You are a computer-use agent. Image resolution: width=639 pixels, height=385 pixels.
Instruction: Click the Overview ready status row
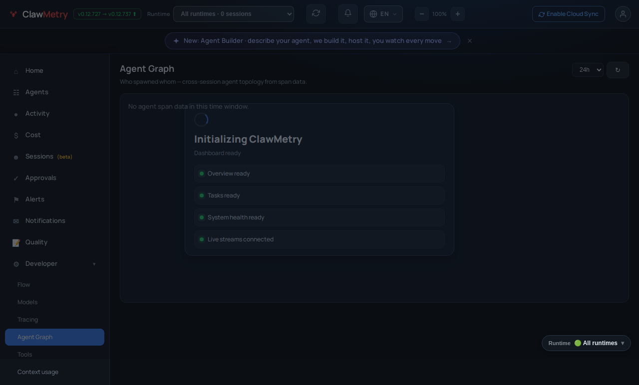click(x=319, y=174)
